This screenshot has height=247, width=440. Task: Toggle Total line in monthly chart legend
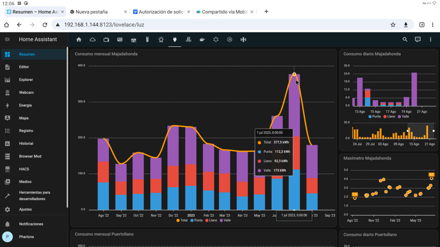(182, 220)
